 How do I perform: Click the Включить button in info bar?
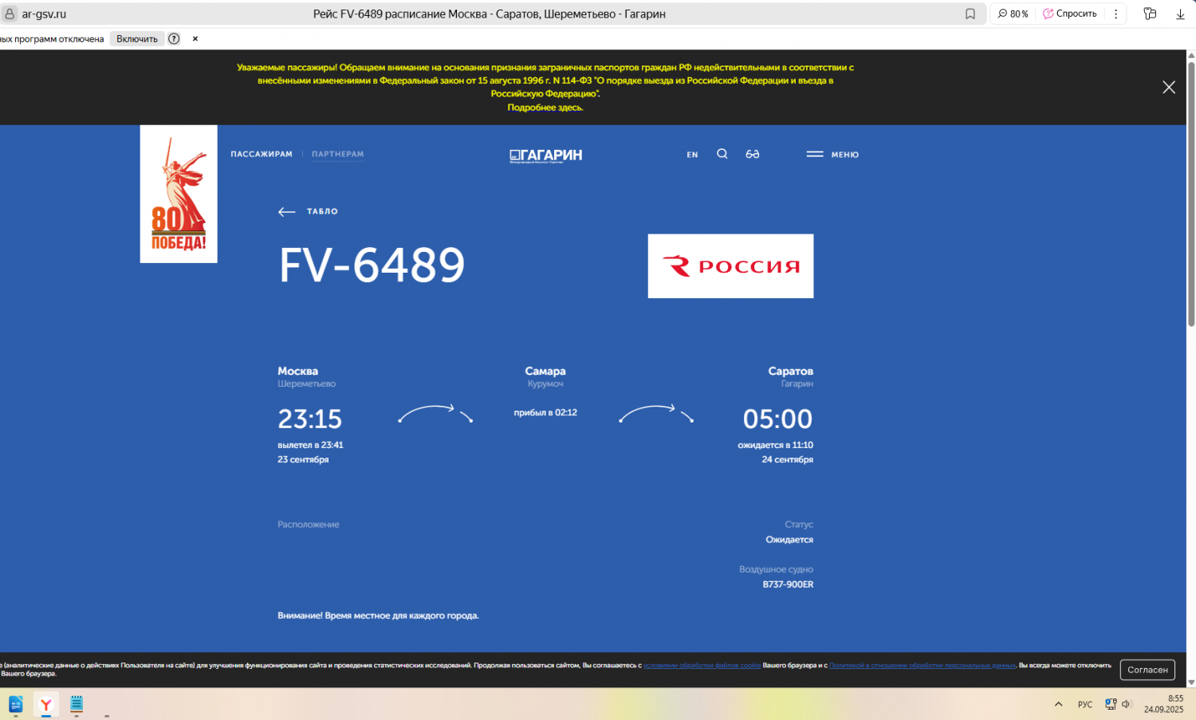click(x=137, y=38)
